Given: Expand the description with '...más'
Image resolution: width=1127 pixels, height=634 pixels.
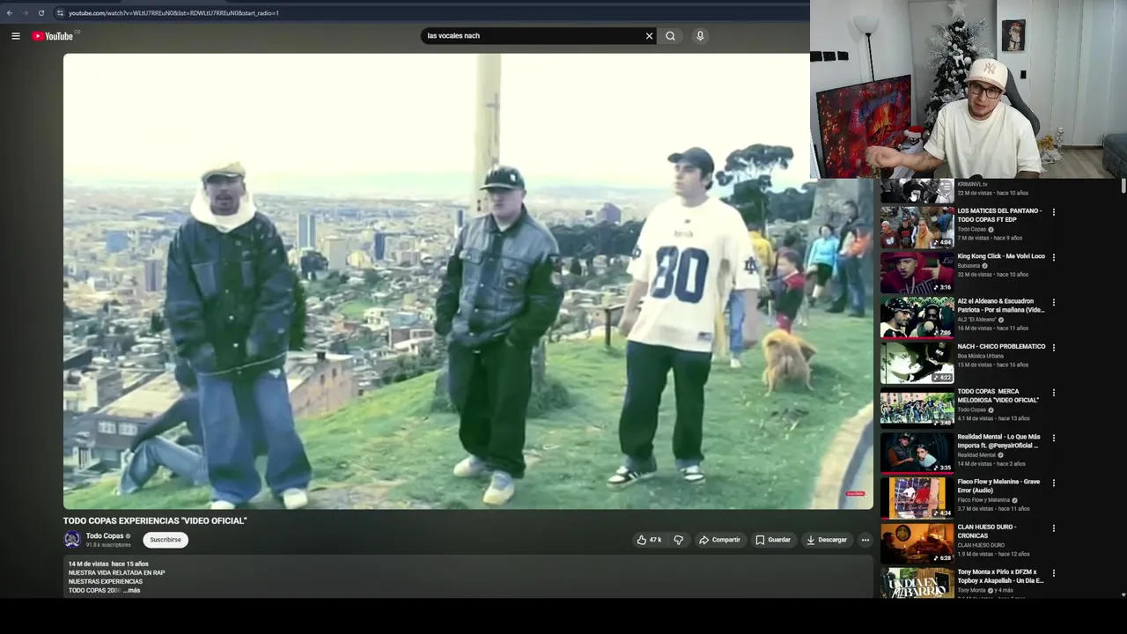Looking at the screenshot, I should tap(131, 590).
